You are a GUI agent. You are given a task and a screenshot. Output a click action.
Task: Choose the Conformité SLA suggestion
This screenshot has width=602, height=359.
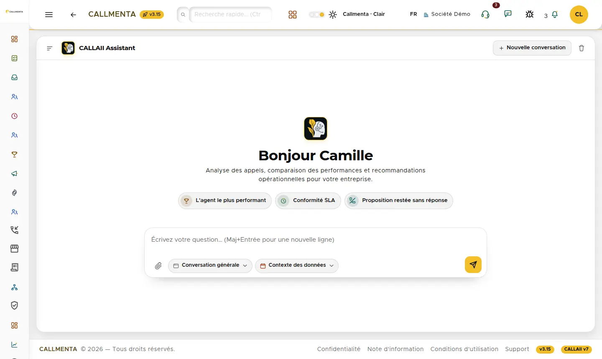point(308,201)
